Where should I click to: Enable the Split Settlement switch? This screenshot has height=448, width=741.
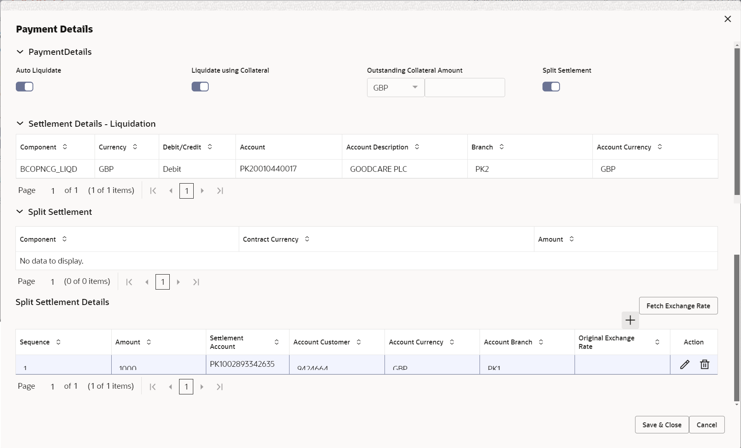pos(551,87)
